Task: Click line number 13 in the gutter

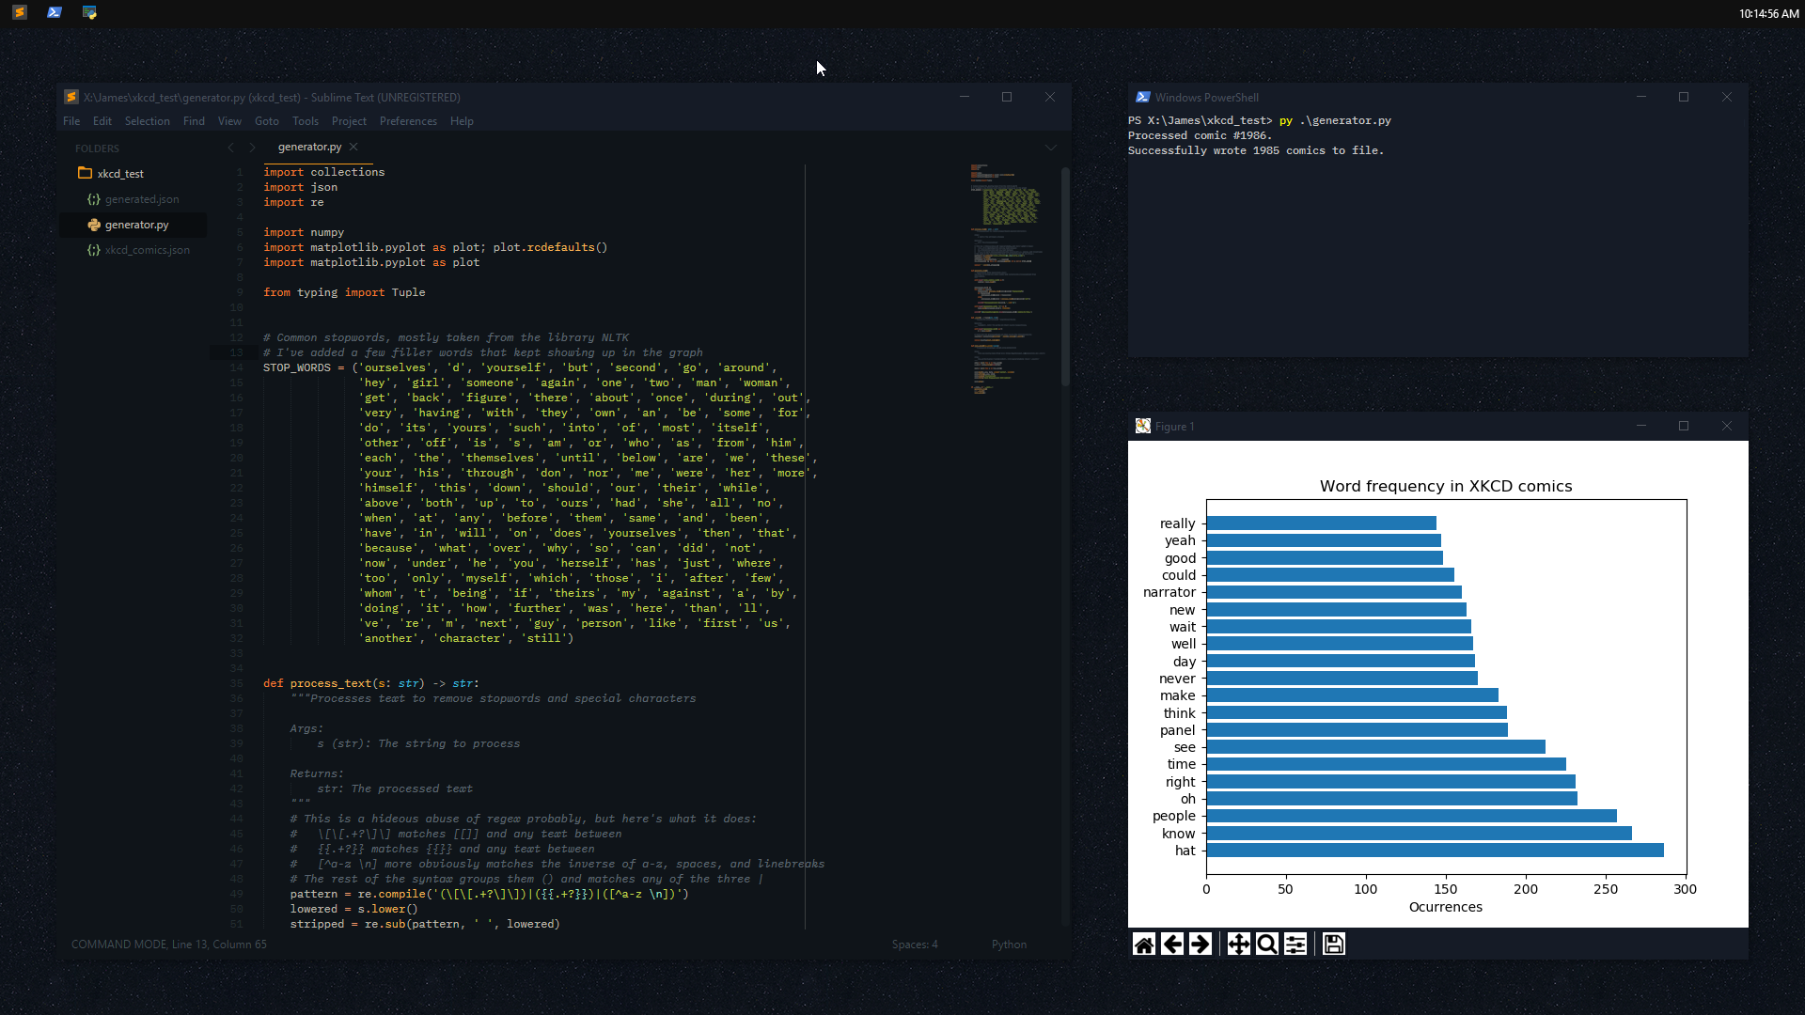Action: click(236, 352)
